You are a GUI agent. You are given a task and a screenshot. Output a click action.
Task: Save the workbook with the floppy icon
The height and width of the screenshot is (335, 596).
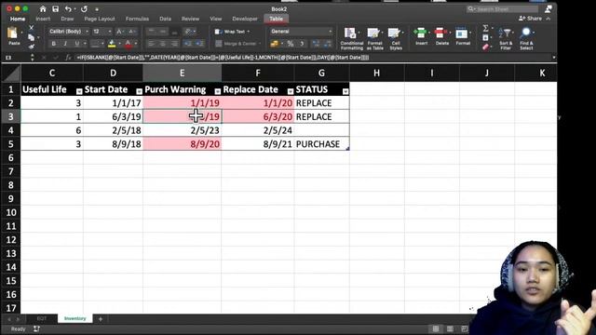(x=56, y=8)
